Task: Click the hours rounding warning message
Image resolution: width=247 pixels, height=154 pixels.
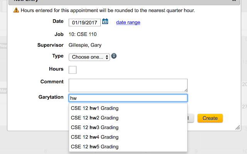Action: (108, 10)
